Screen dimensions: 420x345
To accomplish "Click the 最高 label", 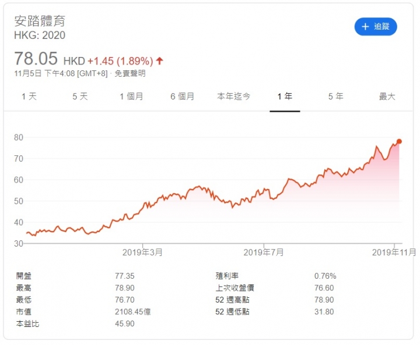I will pyautogui.click(x=24, y=288).
